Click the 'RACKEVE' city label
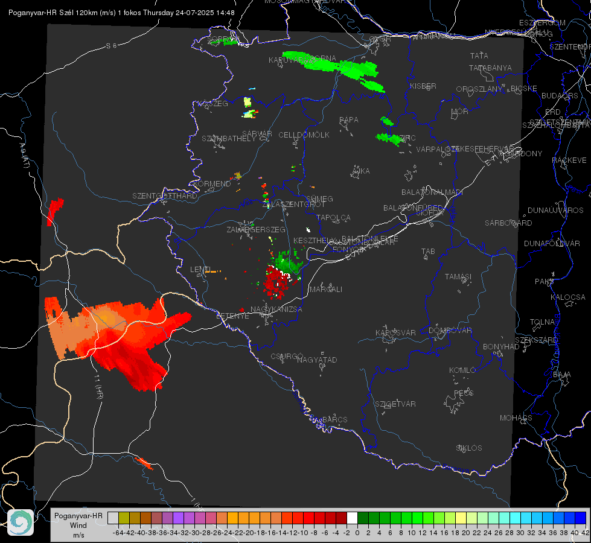This screenshot has width=591, height=543. (569, 160)
